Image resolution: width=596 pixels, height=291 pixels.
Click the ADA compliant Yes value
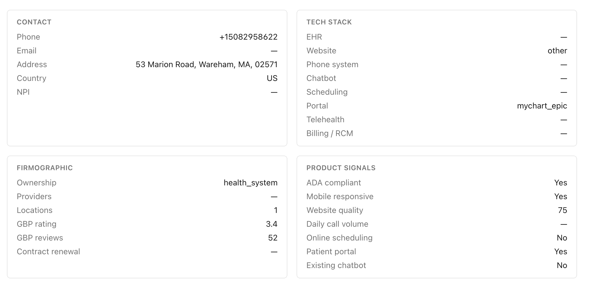click(561, 183)
